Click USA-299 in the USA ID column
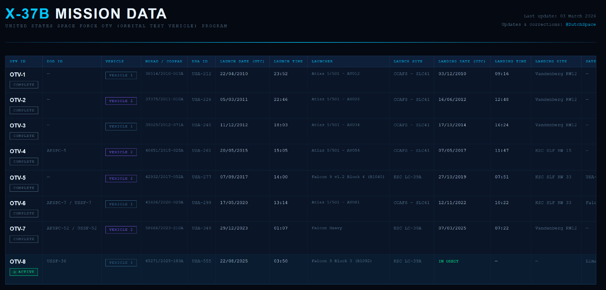Image resolution: width=606 pixels, height=290 pixels. [201, 203]
